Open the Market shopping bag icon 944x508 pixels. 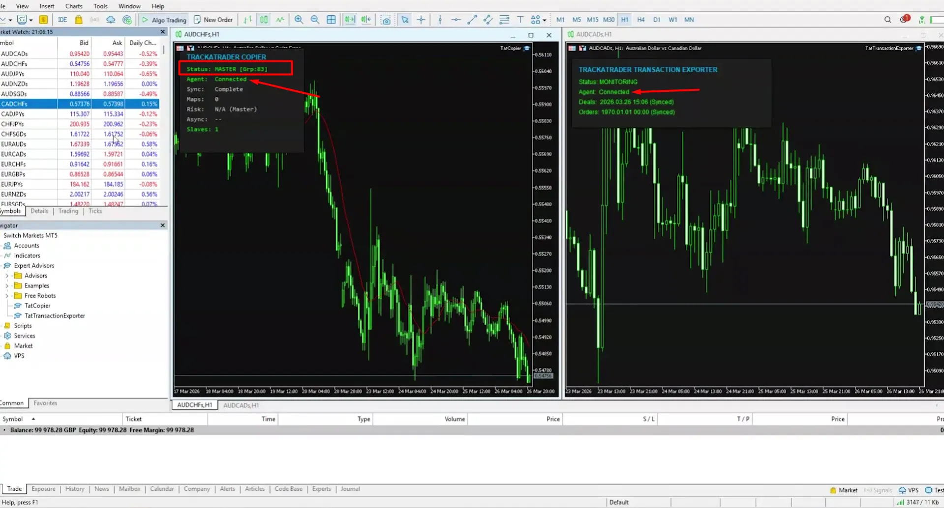(x=79, y=20)
